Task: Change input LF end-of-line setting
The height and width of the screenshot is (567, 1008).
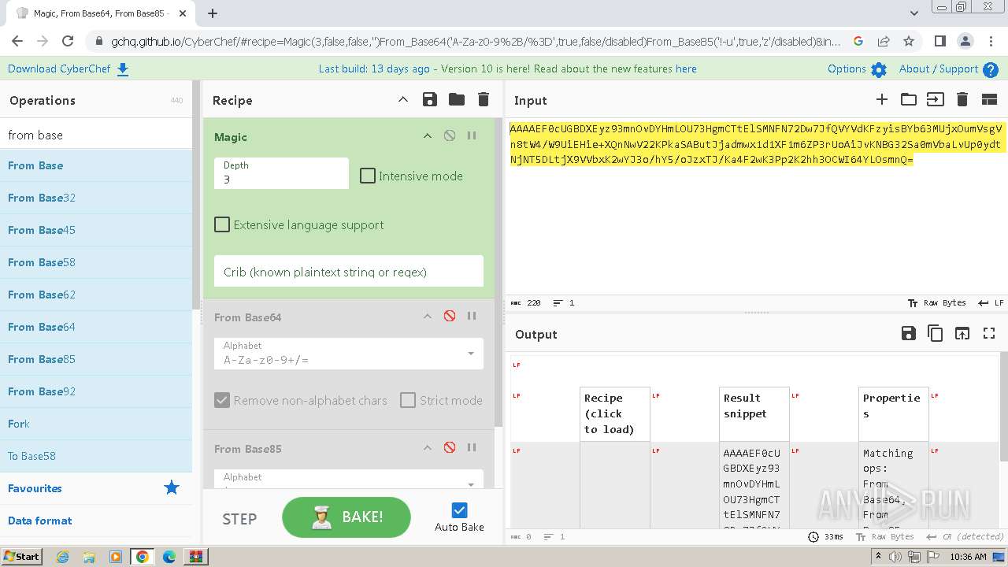Action: click(991, 302)
